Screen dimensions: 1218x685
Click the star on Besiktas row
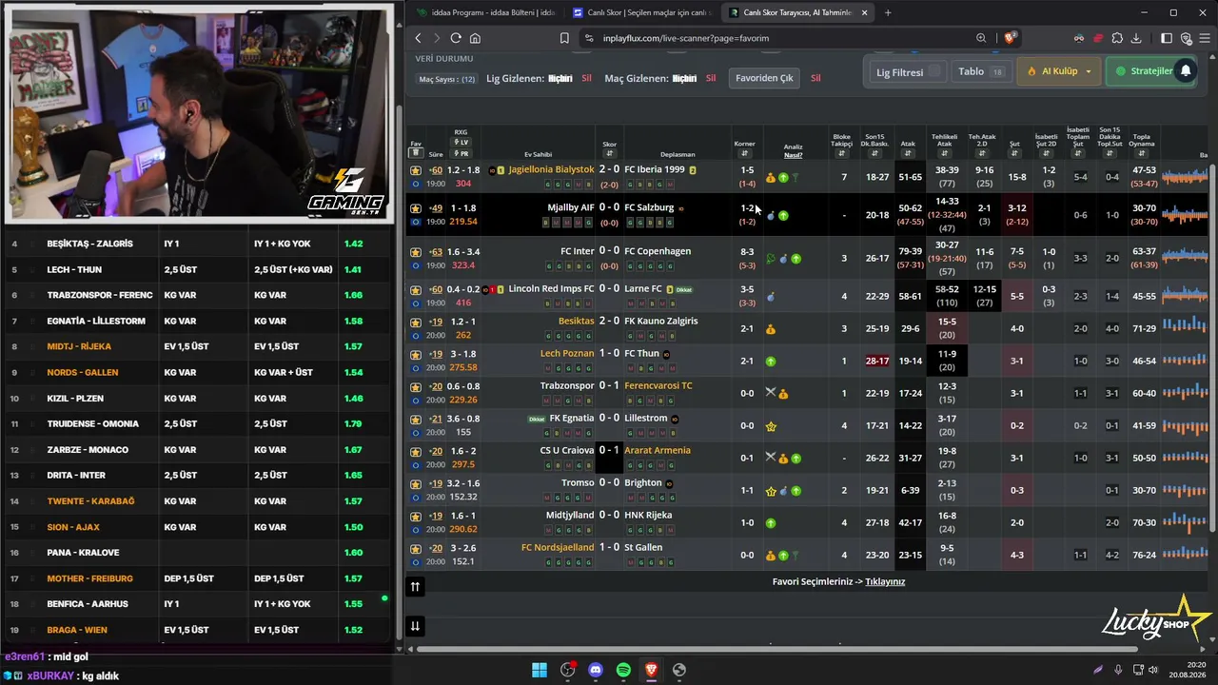tap(416, 323)
